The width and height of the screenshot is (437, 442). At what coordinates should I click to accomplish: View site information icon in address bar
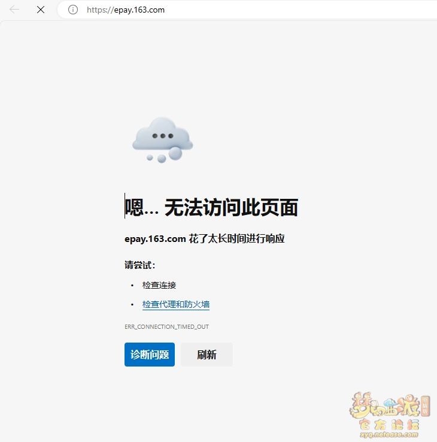72,10
